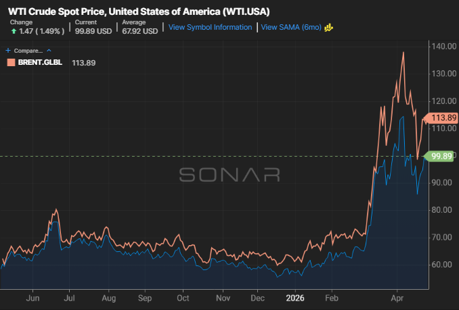
Task: Click the plus icon next to Compare
Action: point(8,51)
